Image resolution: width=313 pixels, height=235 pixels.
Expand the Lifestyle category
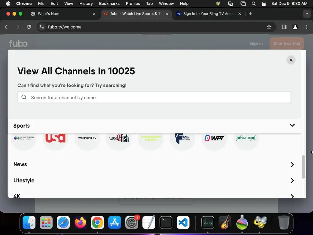coord(292,181)
